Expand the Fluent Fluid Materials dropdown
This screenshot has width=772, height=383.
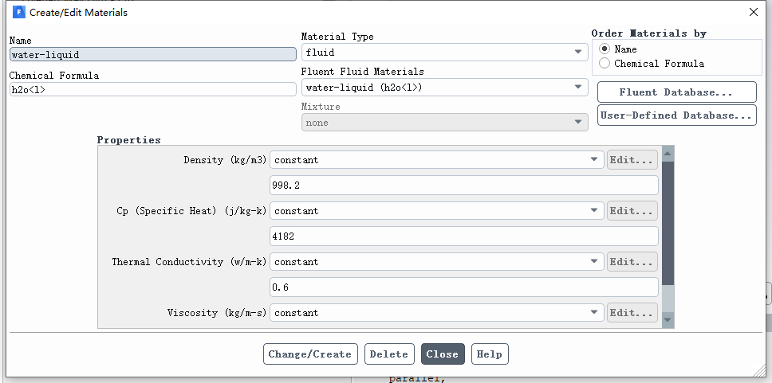[444, 88]
